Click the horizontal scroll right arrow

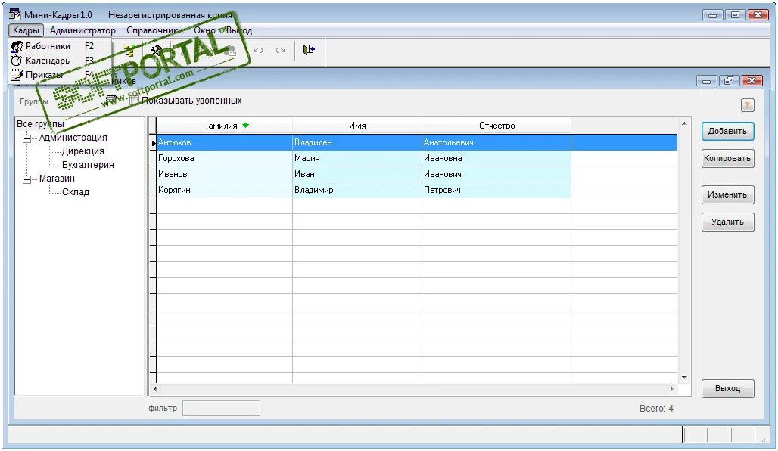point(671,389)
